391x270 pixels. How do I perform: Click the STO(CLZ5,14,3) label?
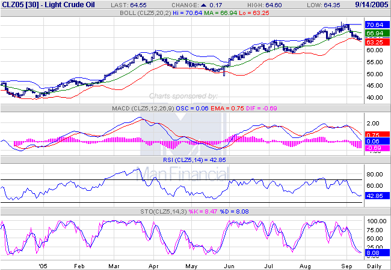pyautogui.click(x=164, y=212)
